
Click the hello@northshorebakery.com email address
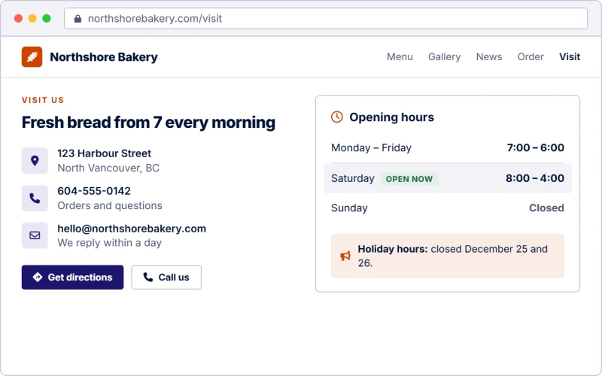point(132,229)
